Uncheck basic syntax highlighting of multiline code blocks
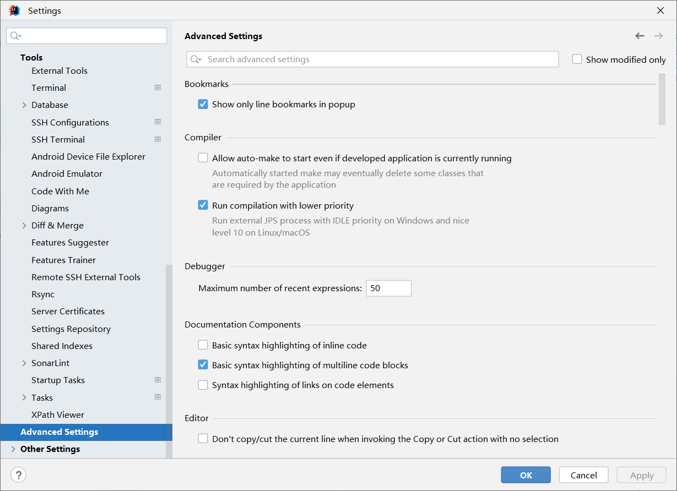 pyautogui.click(x=203, y=365)
